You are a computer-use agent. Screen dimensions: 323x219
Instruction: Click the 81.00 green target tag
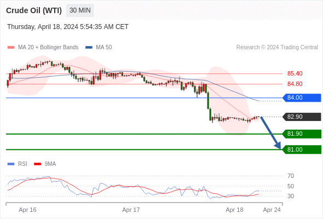pyautogui.click(x=302, y=149)
